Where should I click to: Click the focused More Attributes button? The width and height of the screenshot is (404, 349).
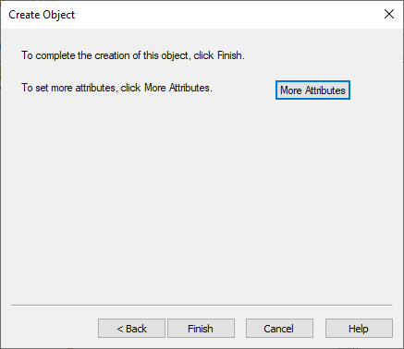312,90
